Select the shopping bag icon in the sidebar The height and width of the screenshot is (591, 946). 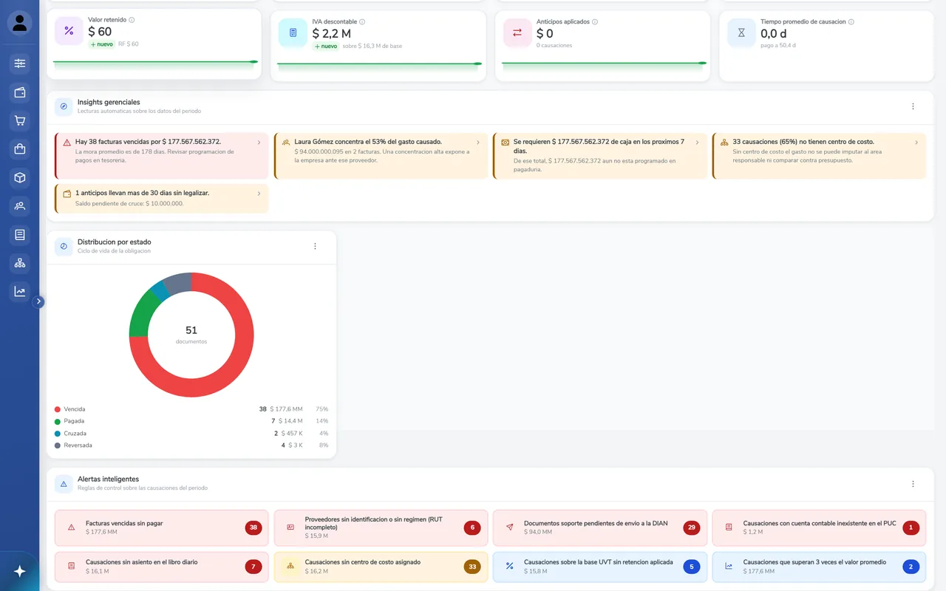(x=20, y=149)
